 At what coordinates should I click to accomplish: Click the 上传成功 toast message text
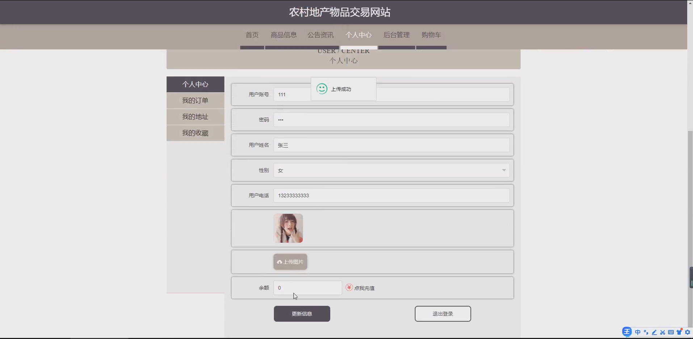tap(341, 89)
